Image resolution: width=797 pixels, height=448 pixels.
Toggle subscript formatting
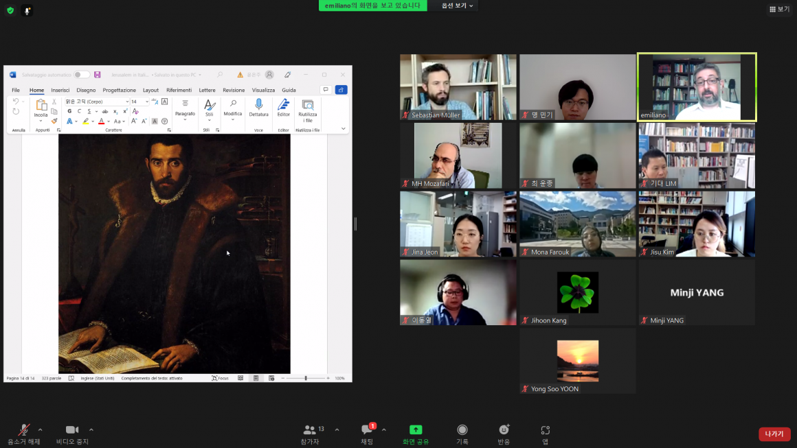[x=115, y=111]
